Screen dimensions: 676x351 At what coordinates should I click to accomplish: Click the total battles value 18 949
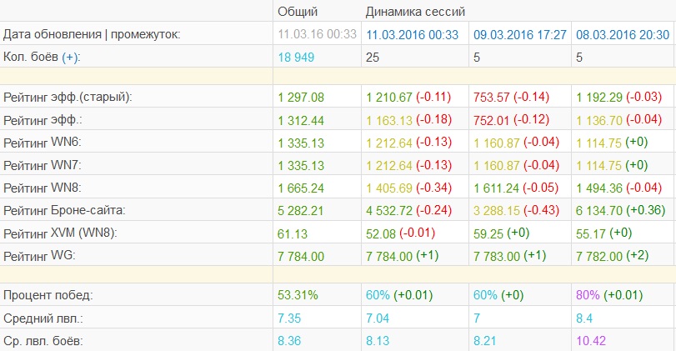click(296, 57)
